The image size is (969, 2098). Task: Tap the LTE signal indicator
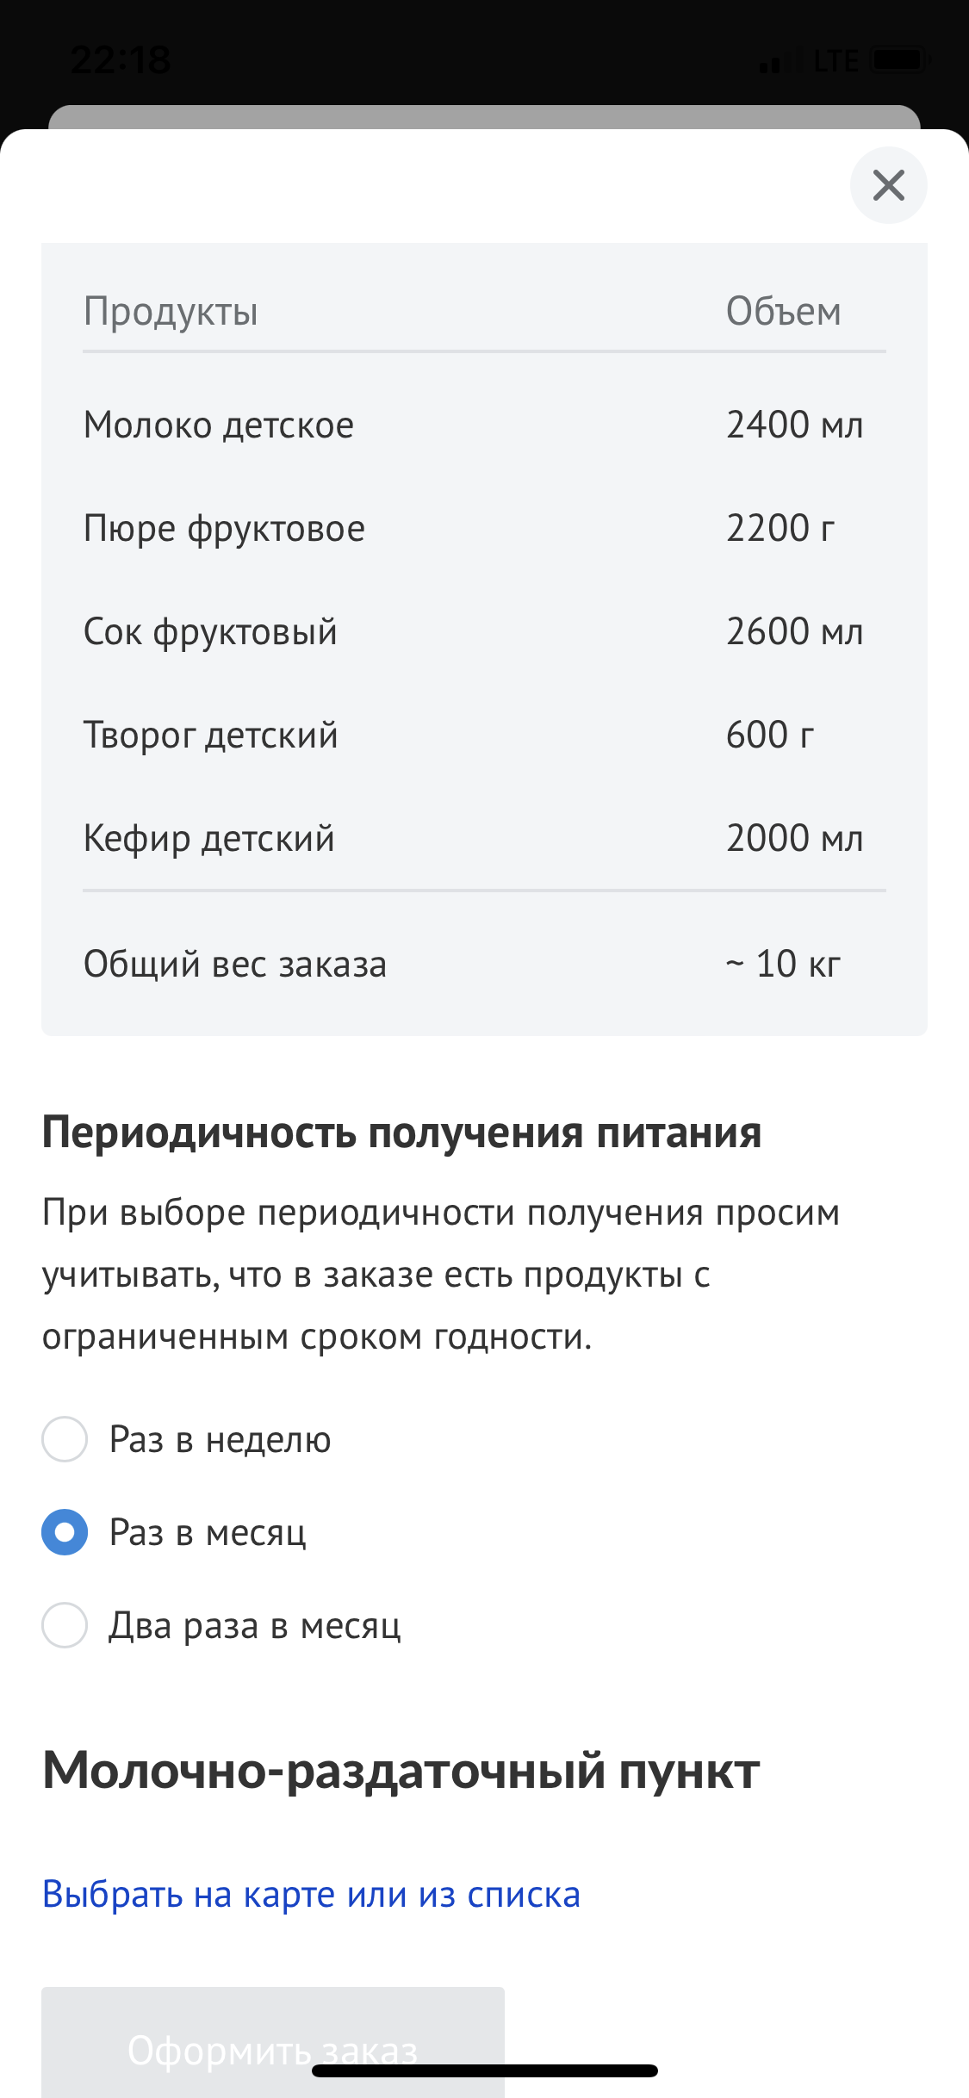(x=835, y=61)
